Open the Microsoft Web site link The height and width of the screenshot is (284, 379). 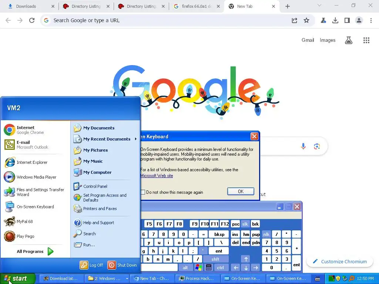157,176
